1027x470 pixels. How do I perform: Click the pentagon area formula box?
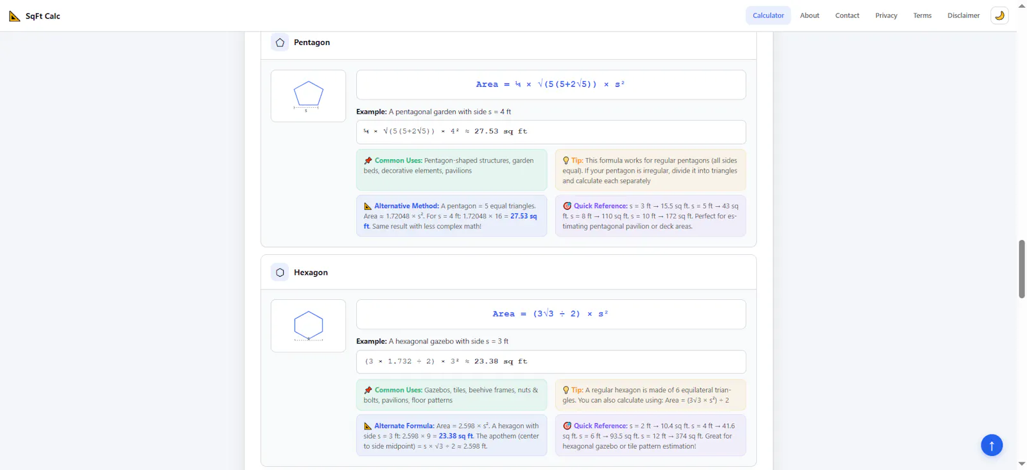pos(551,85)
